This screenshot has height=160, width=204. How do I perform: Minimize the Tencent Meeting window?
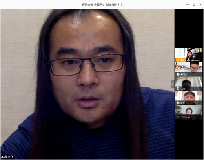coord(188,4)
